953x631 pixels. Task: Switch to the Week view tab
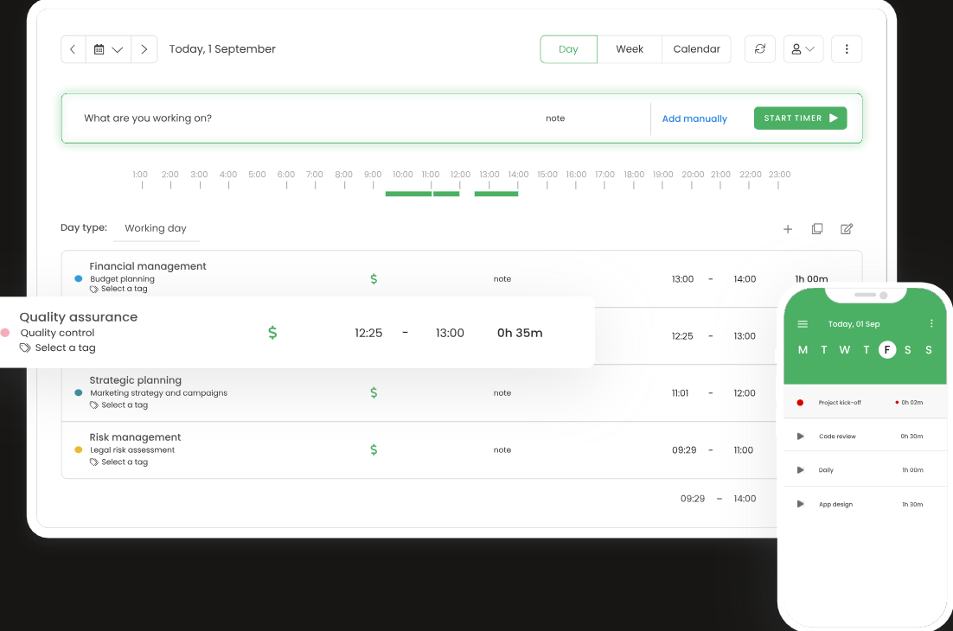pos(630,49)
